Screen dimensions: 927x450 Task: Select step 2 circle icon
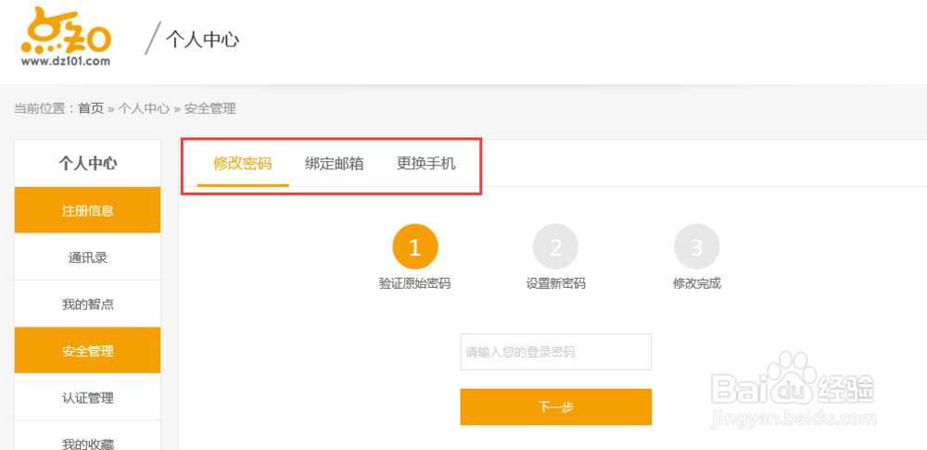click(555, 246)
